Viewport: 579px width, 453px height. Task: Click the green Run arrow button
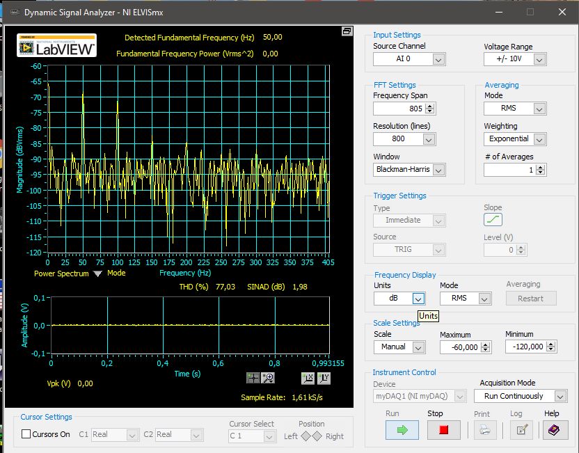[x=402, y=430]
